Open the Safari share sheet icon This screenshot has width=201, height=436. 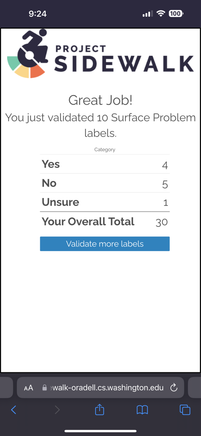coord(99,409)
